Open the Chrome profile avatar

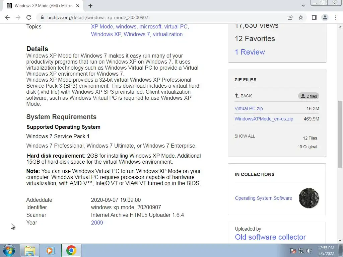click(325, 17)
